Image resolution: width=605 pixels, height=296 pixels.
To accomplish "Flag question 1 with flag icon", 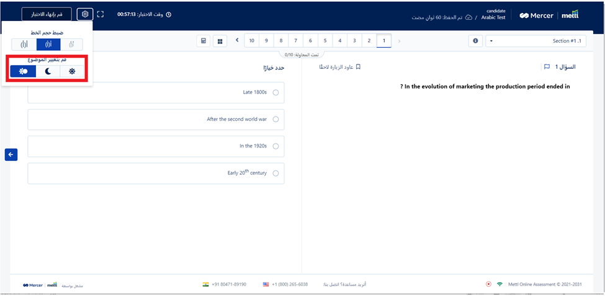I will tap(547, 67).
